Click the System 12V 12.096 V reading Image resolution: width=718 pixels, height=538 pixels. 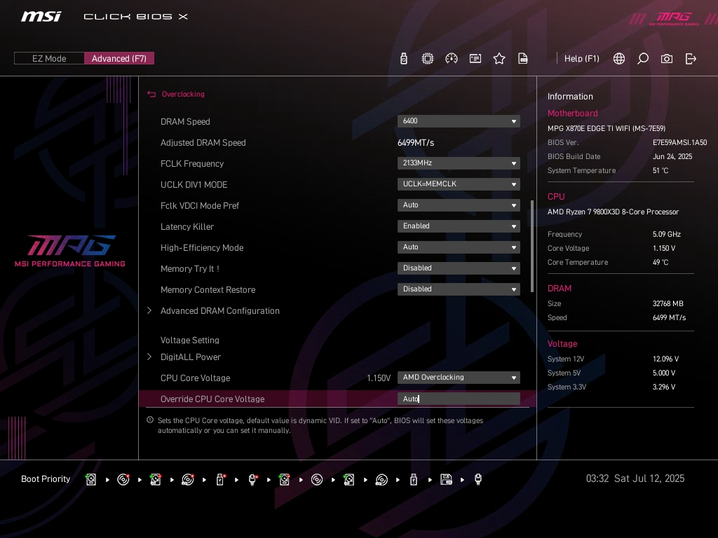(x=665, y=359)
